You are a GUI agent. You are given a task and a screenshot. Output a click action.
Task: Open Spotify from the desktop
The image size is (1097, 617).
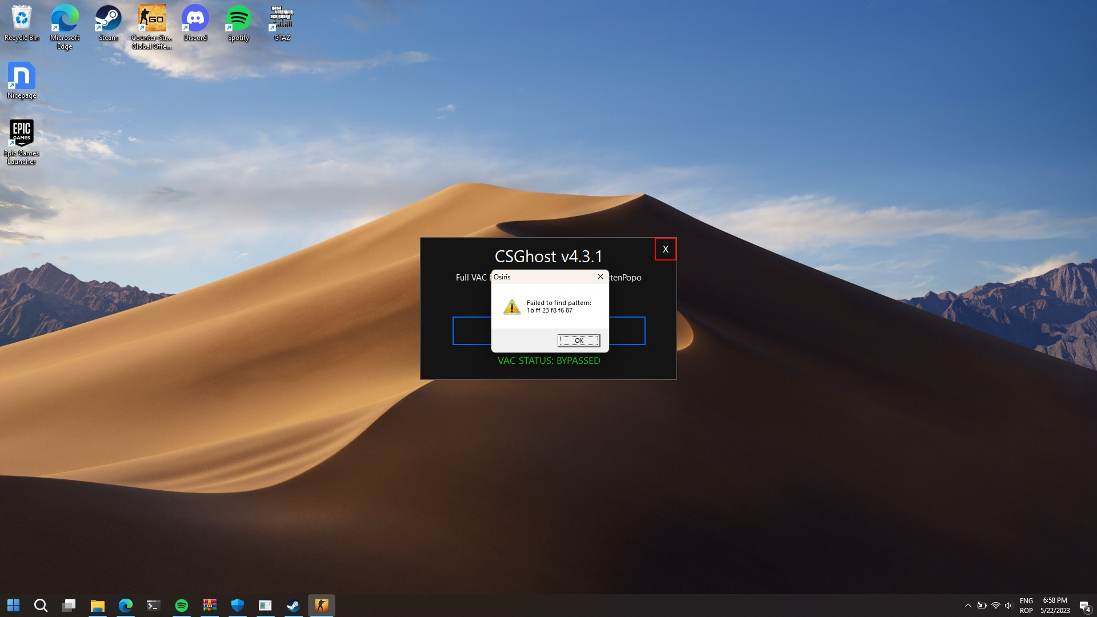(x=238, y=17)
